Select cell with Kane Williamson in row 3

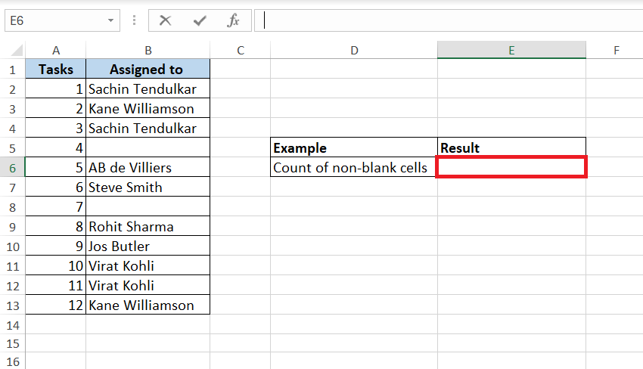pyautogui.click(x=148, y=108)
